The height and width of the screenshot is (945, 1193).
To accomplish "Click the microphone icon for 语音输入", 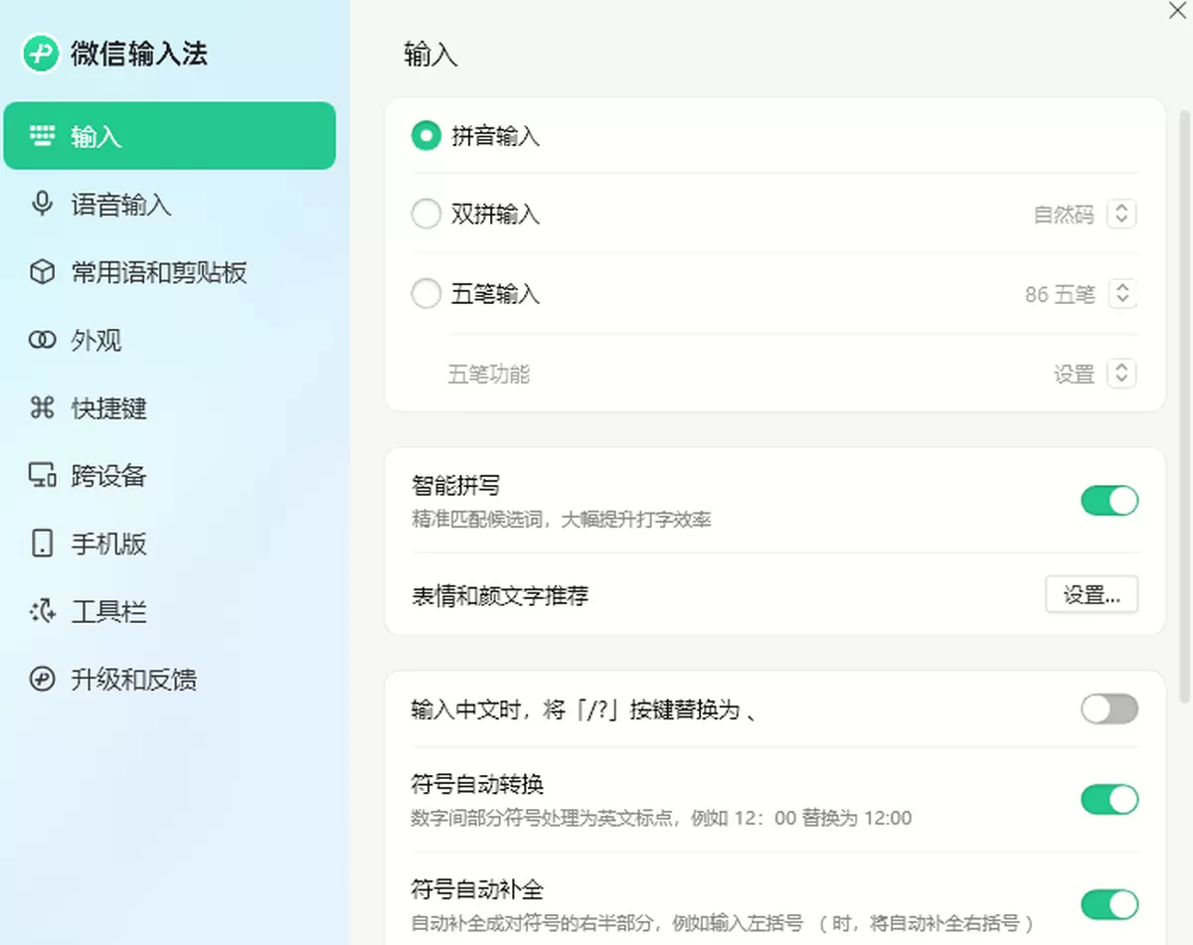I will point(42,204).
